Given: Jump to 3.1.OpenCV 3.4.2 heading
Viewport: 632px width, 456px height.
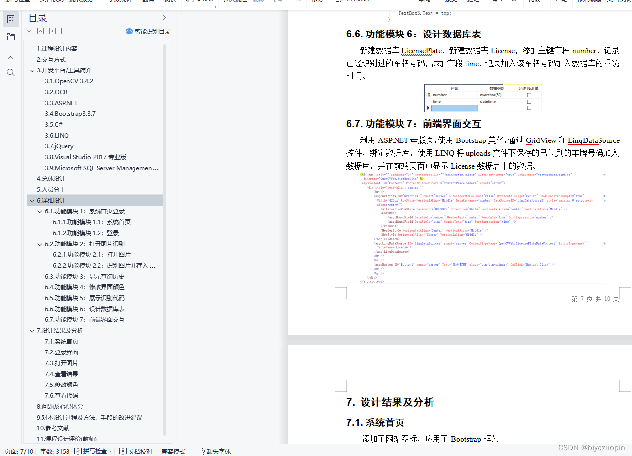Looking at the screenshot, I should (x=69, y=81).
